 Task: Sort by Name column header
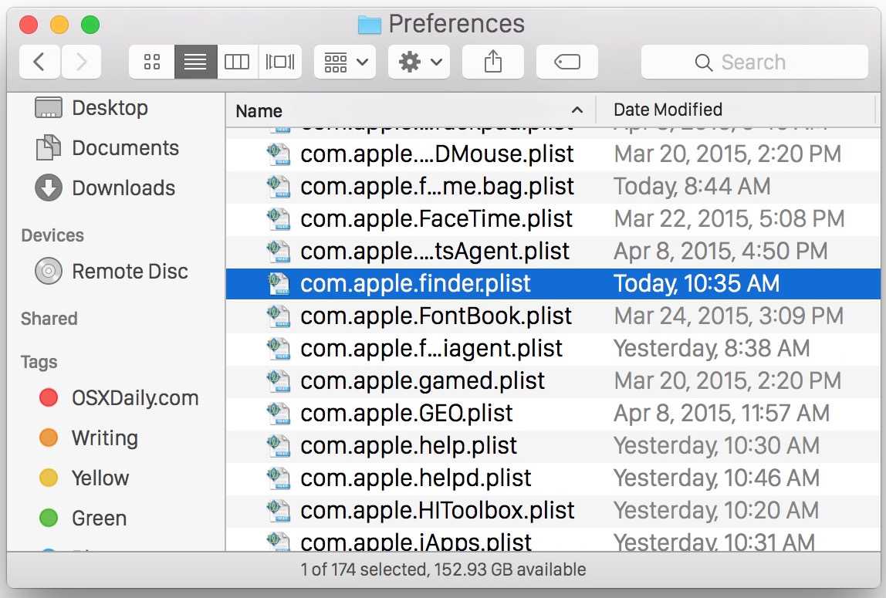click(259, 110)
